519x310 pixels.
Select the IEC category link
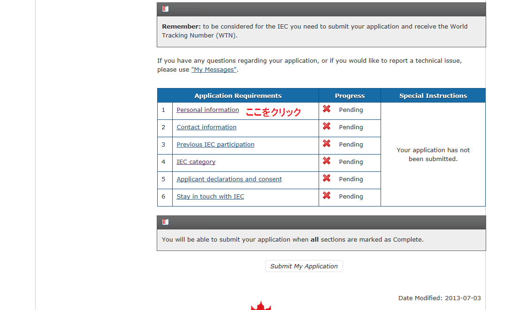(x=196, y=162)
